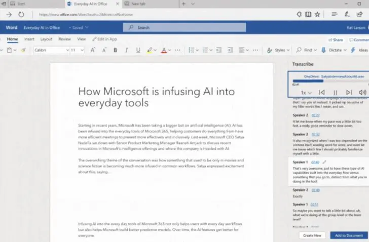This screenshot has height=242, width=369.
Task: Apply red font color
Action: [164, 50]
